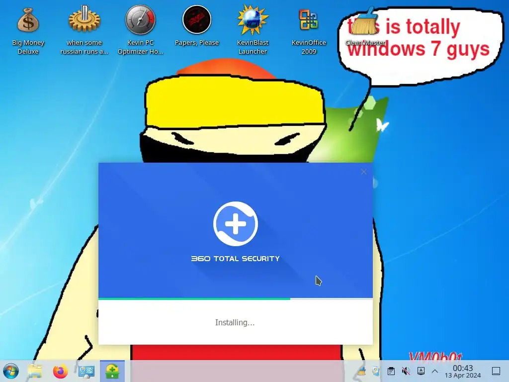Open the Start menu orb
509x382 pixels.
point(11,371)
